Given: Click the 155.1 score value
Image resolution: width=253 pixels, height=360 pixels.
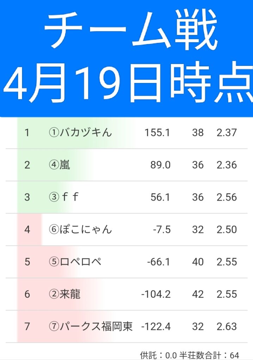Looking at the screenshot, I should [157, 133].
